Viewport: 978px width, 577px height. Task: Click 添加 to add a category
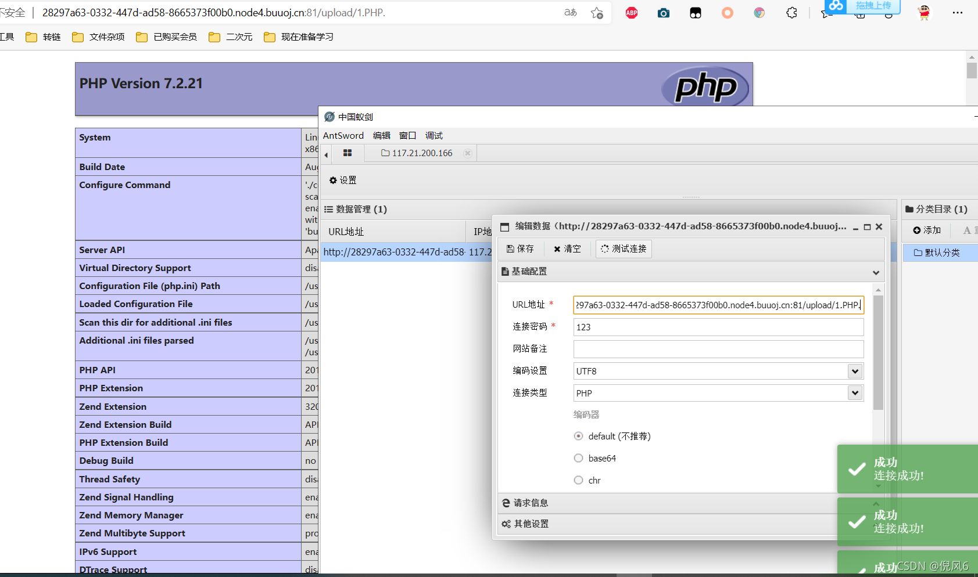927,230
